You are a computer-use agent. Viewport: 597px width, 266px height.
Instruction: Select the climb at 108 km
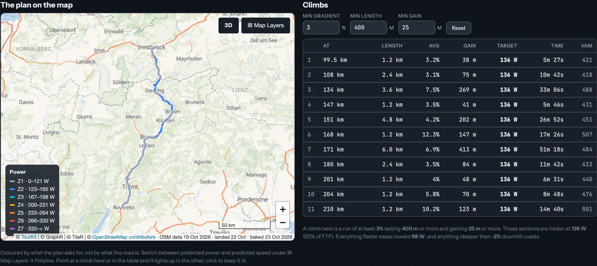[450, 75]
